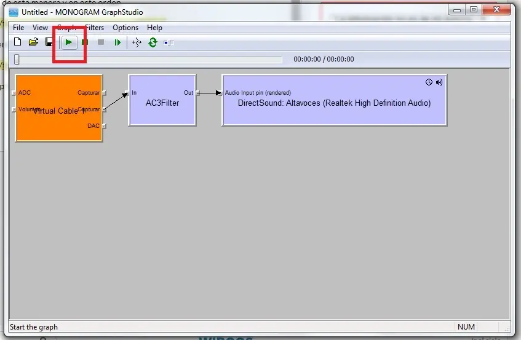Click the 'Start the graph' status bar text
Image resolution: width=521 pixels, height=340 pixels.
[x=34, y=327]
